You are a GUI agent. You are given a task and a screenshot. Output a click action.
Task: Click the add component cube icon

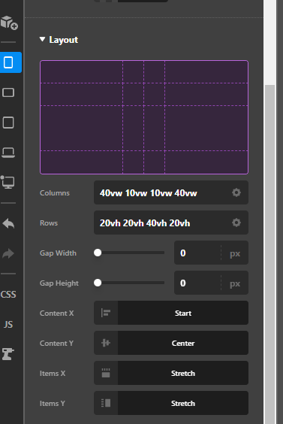click(9, 23)
